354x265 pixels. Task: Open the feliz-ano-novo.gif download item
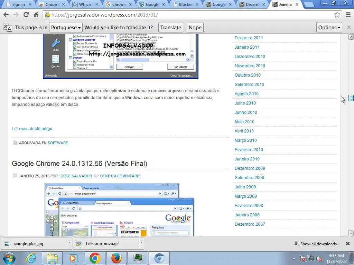point(106,244)
